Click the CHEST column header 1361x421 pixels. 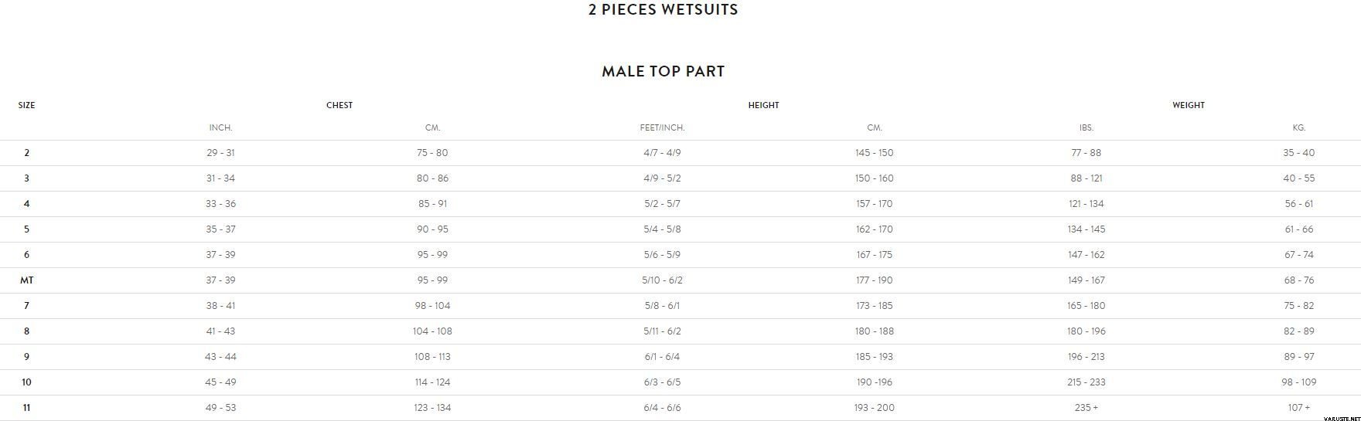point(339,105)
